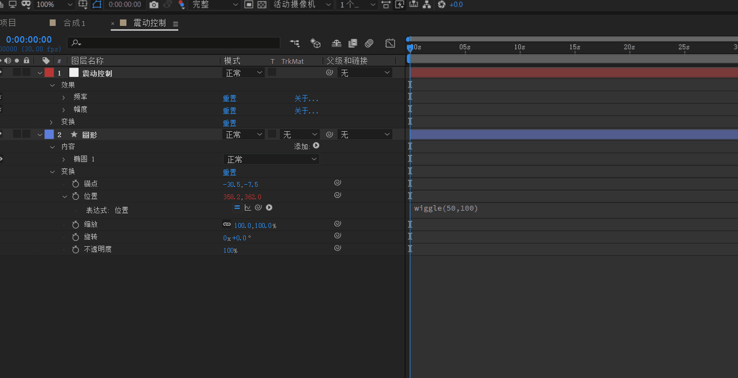Open the expression language menu arrow
738x378 pixels.
click(x=269, y=207)
